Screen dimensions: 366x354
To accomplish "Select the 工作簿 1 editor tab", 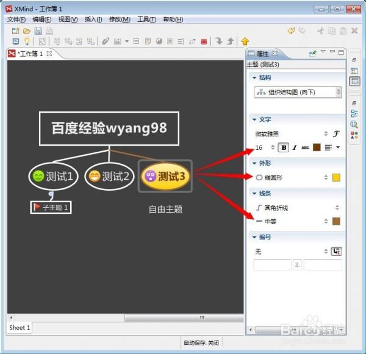I will click(30, 54).
